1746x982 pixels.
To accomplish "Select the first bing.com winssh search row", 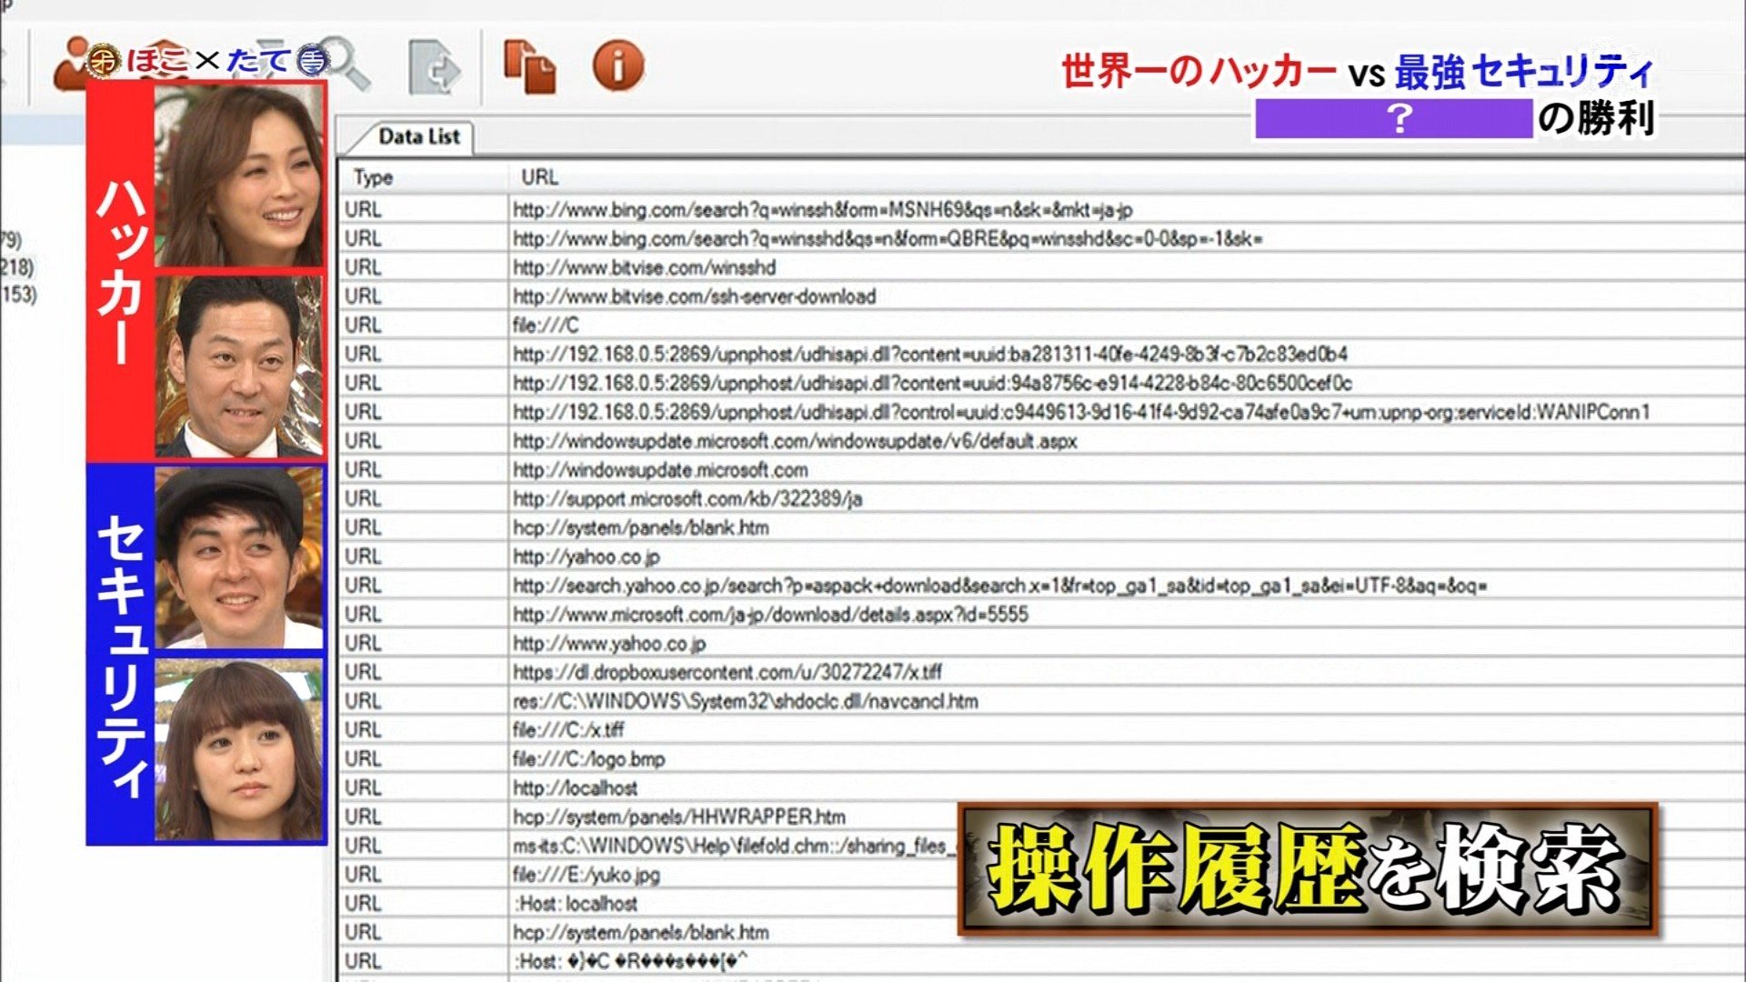I will pos(822,210).
